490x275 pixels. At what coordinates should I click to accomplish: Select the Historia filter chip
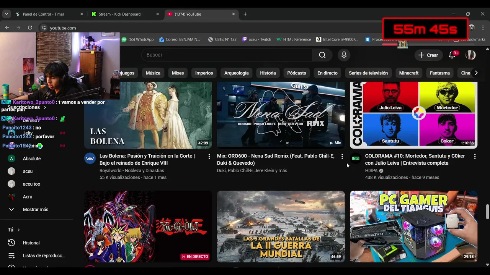coord(268,73)
